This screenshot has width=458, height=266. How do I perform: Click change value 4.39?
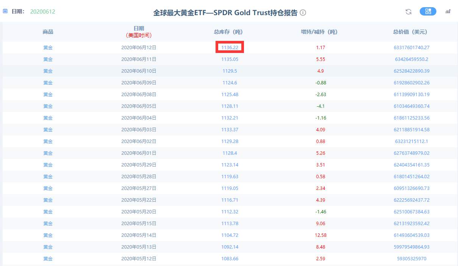pos(321,200)
